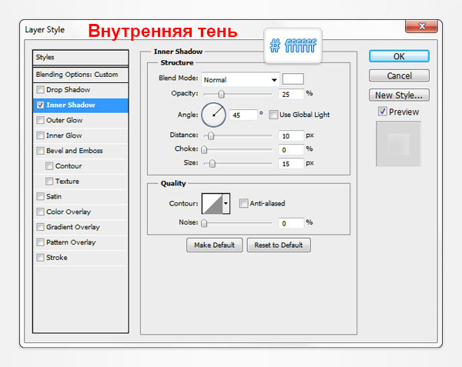Click the Choke value field
The image size is (462, 367).
(291, 149)
